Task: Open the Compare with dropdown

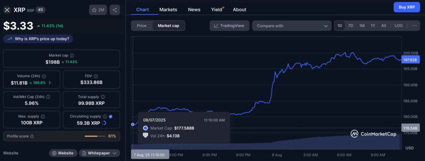Action: point(292,26)
